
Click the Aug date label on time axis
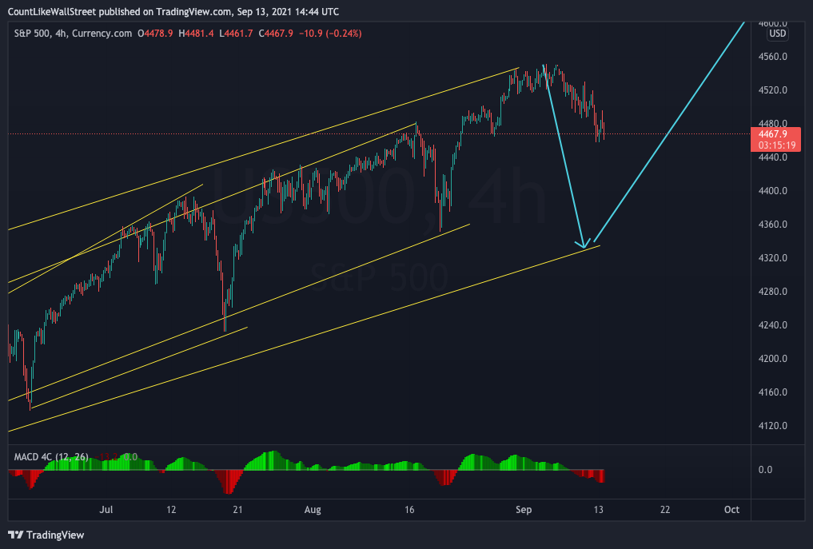(x=313, y=510)
